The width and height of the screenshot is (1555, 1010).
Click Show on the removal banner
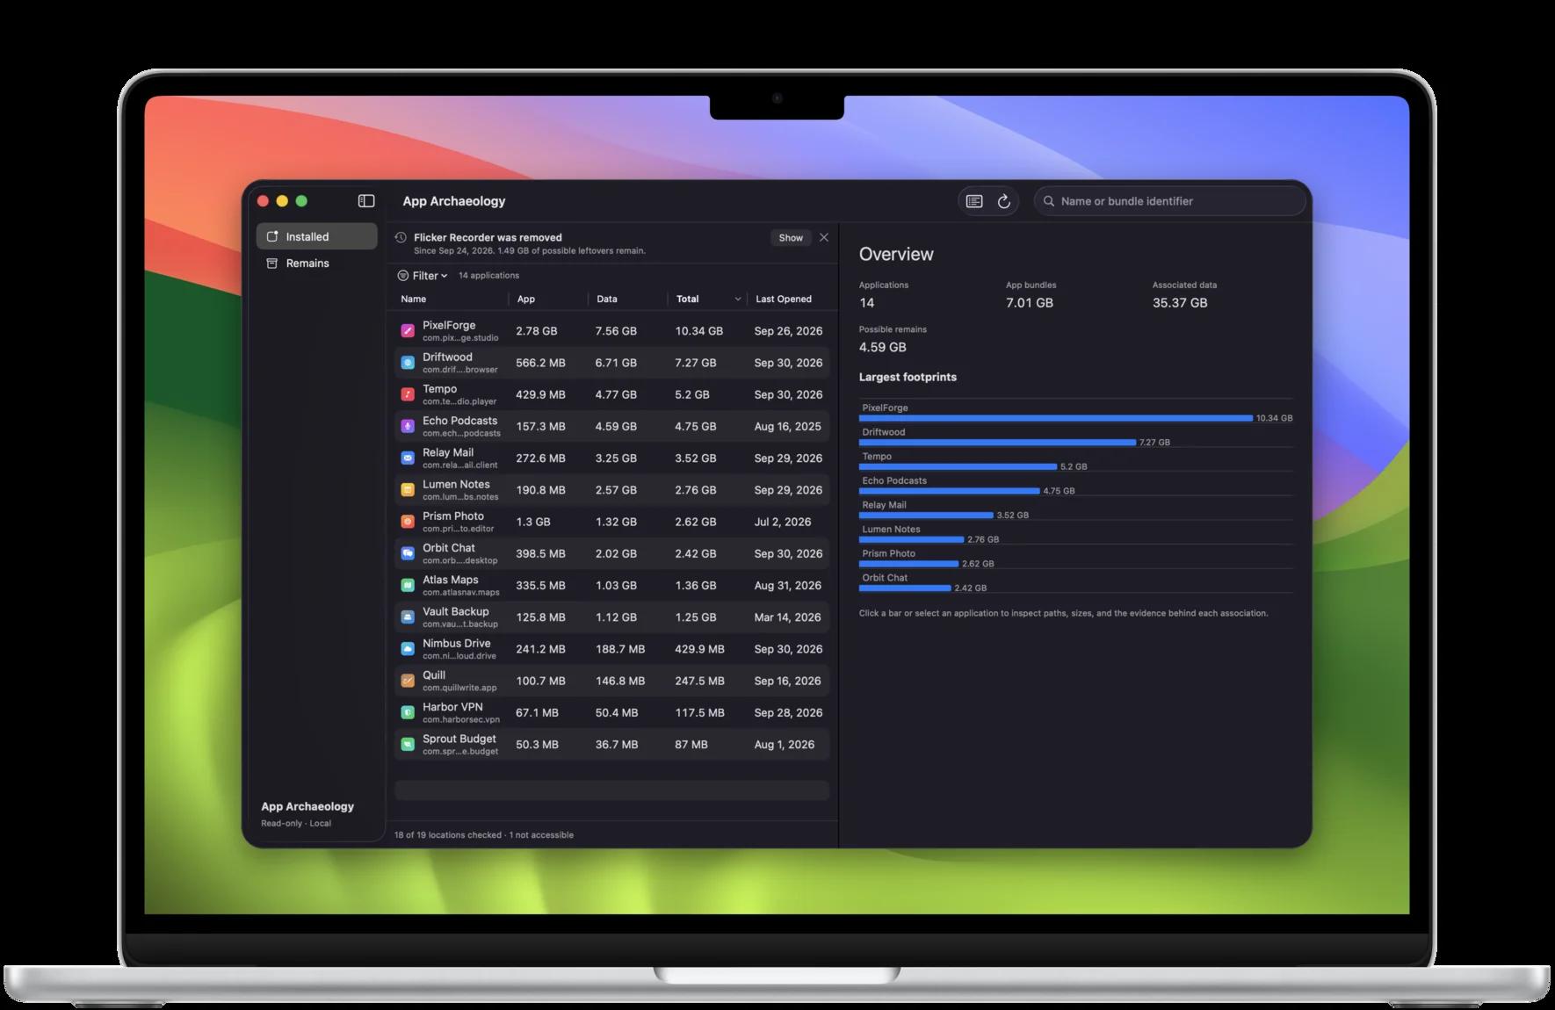click(x=791, y=238)
